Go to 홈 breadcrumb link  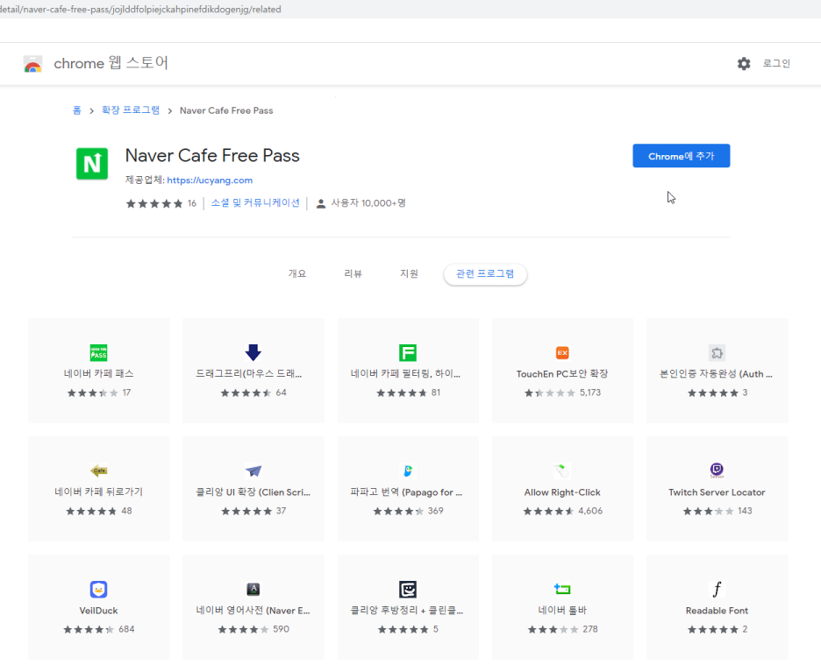[x=77, y=110]
